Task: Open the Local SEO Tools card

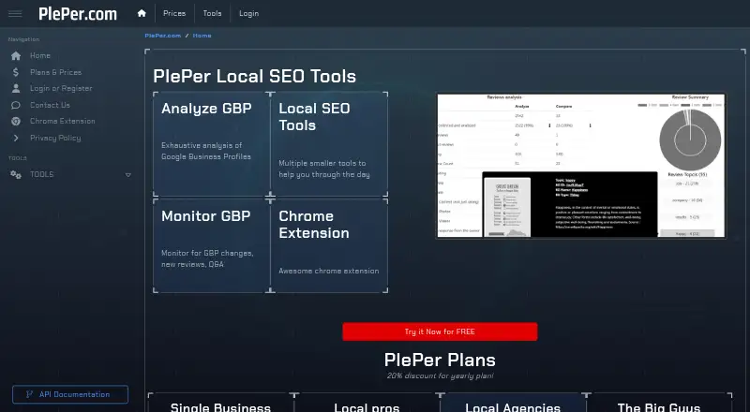Action: tap(329, 143)
